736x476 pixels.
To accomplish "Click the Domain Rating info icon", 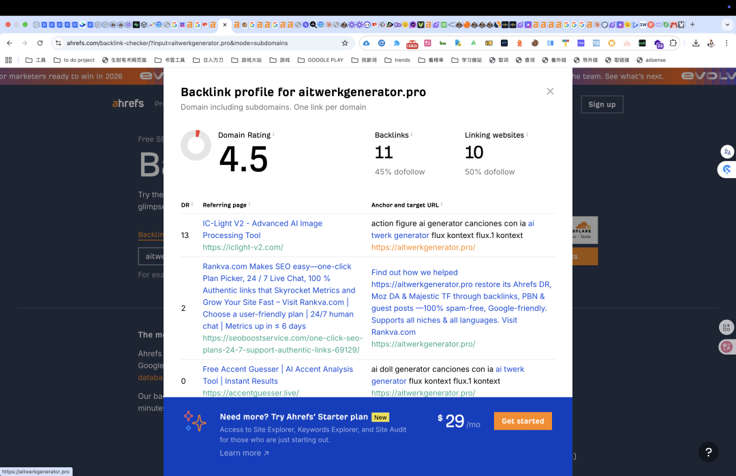I will (x=273, y=134).
